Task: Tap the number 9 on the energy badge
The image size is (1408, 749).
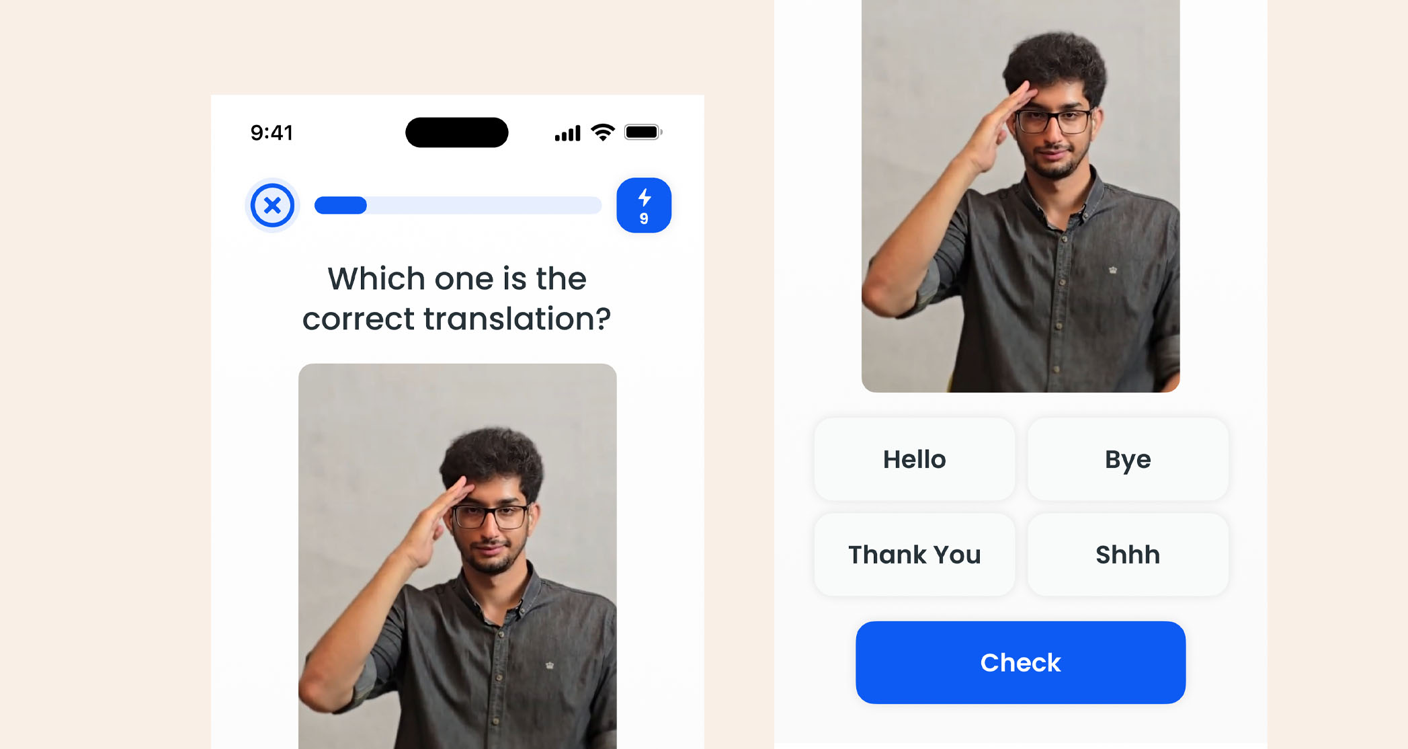Action: [644, 219]
